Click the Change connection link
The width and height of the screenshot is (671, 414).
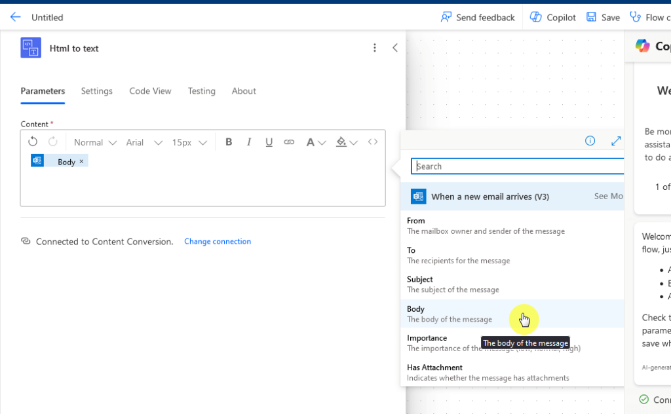point(218,241)
